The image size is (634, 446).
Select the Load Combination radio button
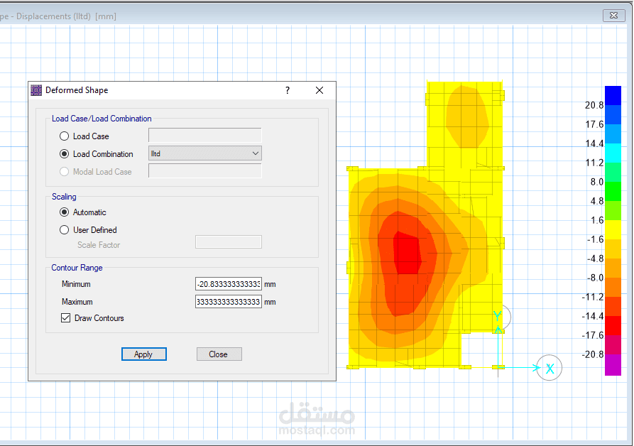click(65, 154)
